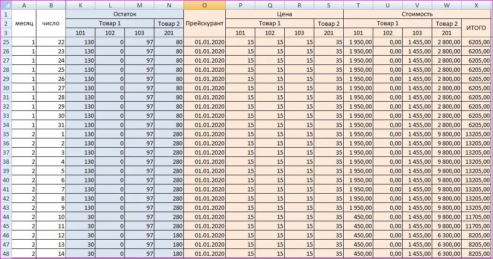Viewport: 493px width, 259px height.
Task: Click "Товар 1" header under Остаток
Action: click(x=110, y=23)
